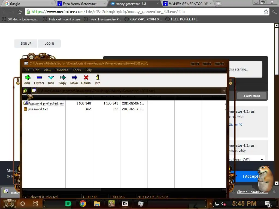The height and width of the screenshot is (209, 279).
Task: Select the Password protected.rar file name
Action: point(46,103)
